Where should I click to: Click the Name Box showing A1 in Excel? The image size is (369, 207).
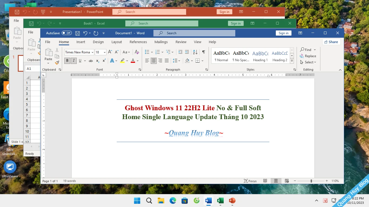[x=32, y=68]
